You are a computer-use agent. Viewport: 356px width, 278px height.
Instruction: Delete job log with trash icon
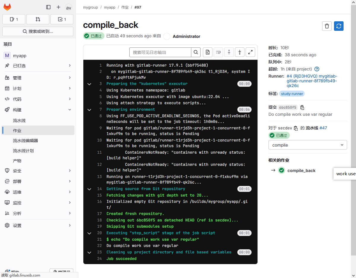click(x=327, y=26)
